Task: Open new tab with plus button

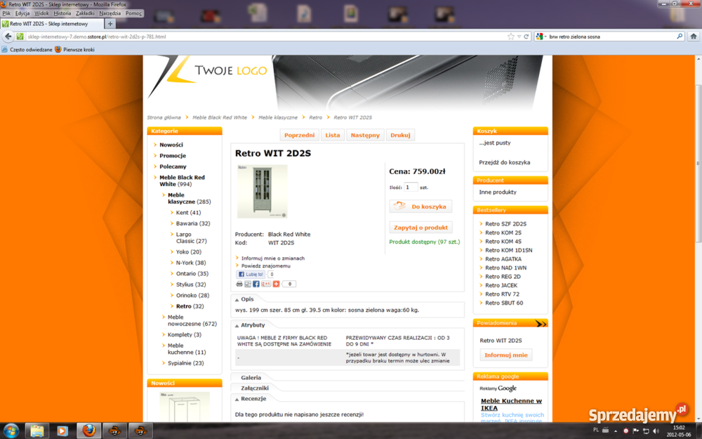Action: (110, 24)
